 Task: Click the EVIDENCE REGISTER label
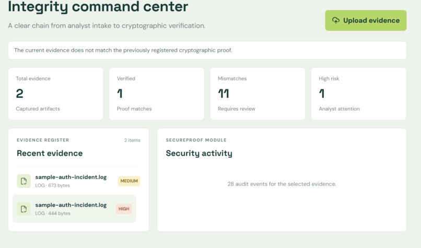[x=43, y=140]
